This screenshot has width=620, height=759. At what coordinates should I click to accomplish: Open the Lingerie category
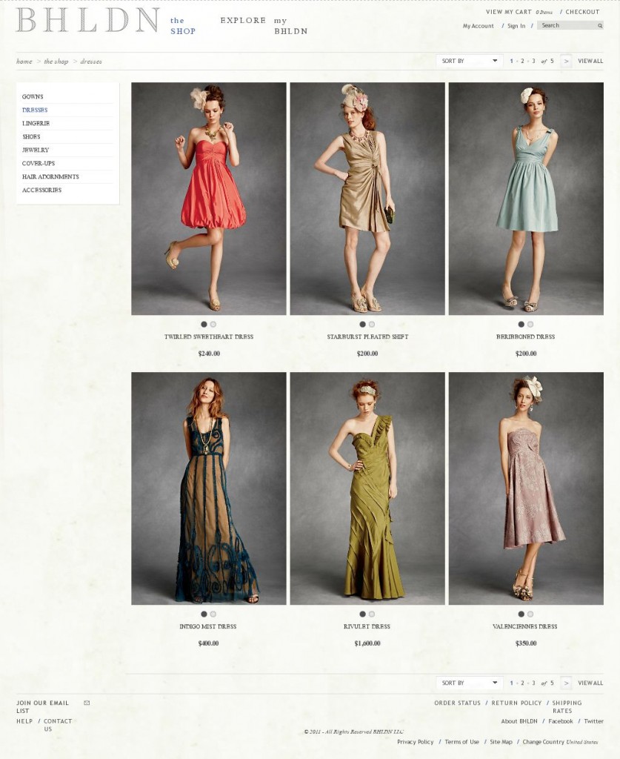point(36,124)
